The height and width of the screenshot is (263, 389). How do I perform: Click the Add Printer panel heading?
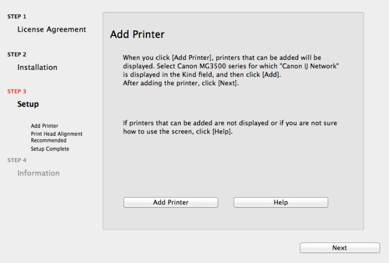click(138, 35)
